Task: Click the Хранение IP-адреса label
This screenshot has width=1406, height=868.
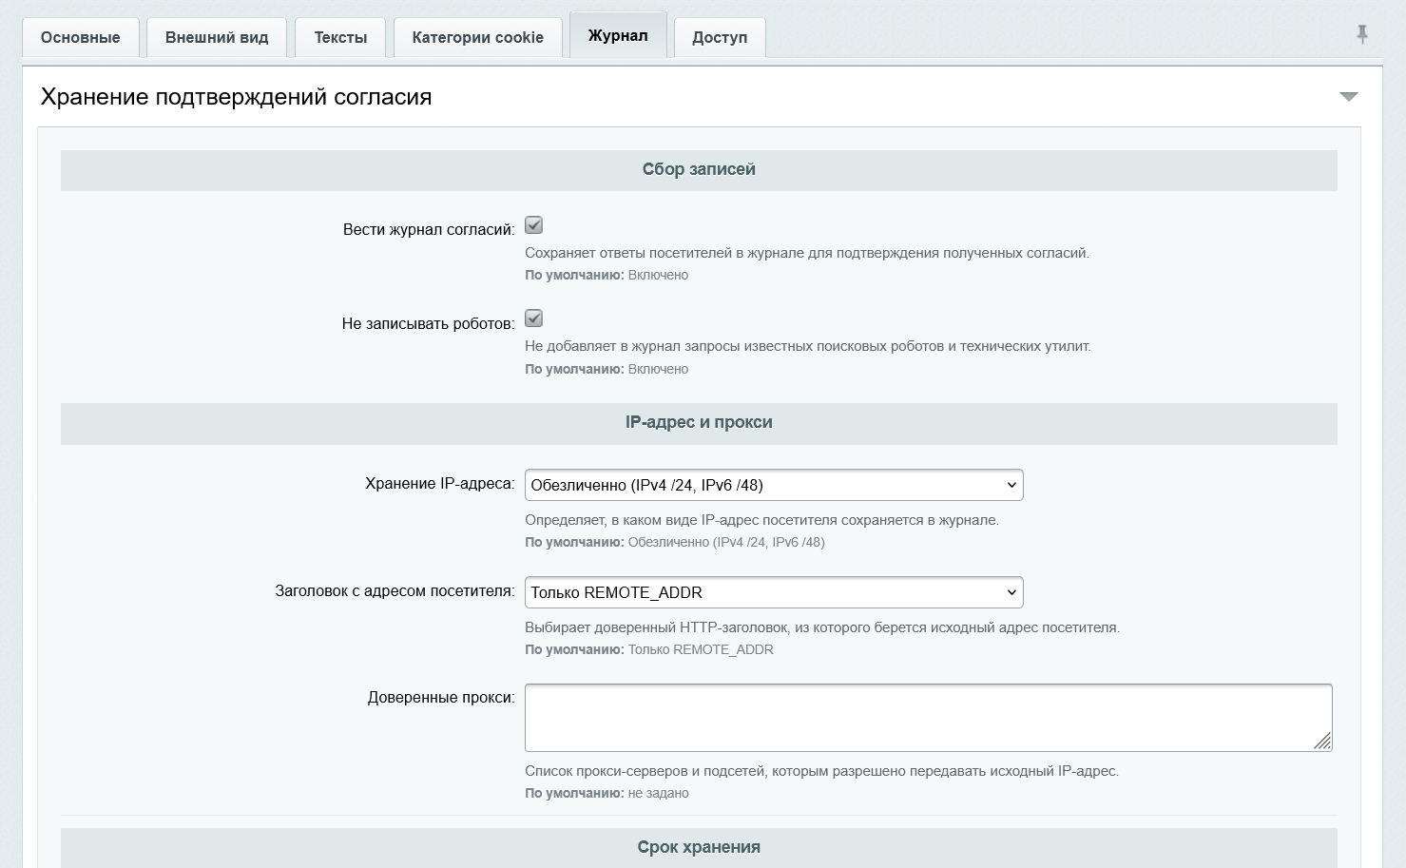Action: pyautogui.click(x=440, y=484)
